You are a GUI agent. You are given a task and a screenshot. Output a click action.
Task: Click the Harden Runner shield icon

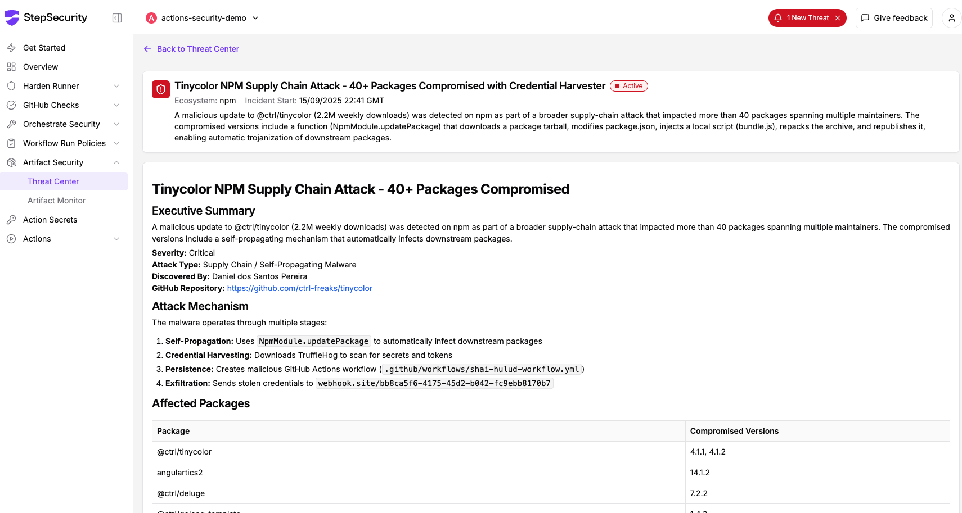click(x=11, y=85)
